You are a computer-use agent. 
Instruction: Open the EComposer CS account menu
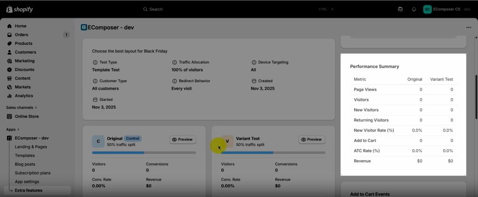point(447,9)
